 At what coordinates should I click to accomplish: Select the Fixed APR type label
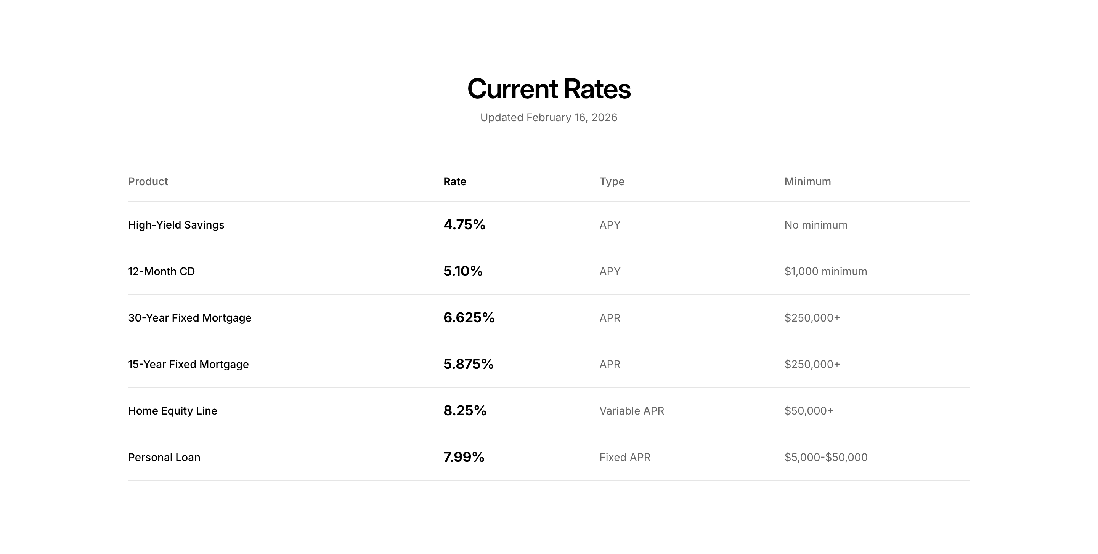[x=625, y=457]
